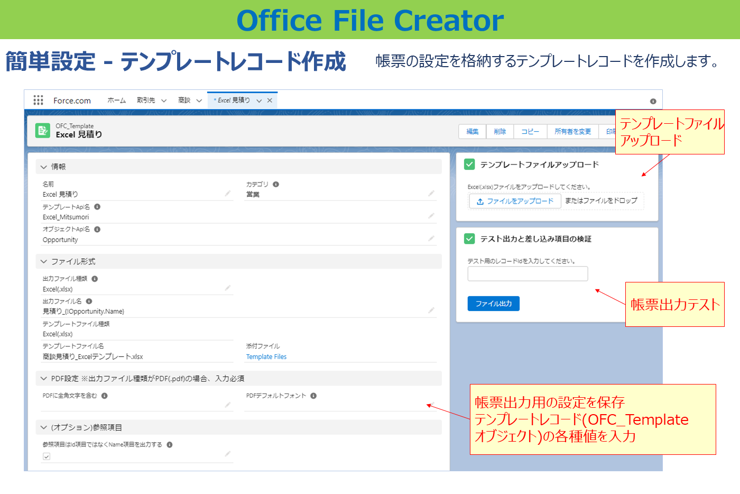740x494 pixels.
Task: Open the 商談 tab dropdown arrow
Action: pos(199,100)
